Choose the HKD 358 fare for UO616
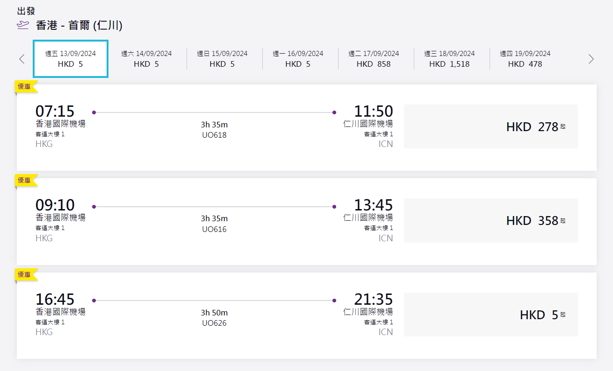613x371 pixels. click(490, 220)
